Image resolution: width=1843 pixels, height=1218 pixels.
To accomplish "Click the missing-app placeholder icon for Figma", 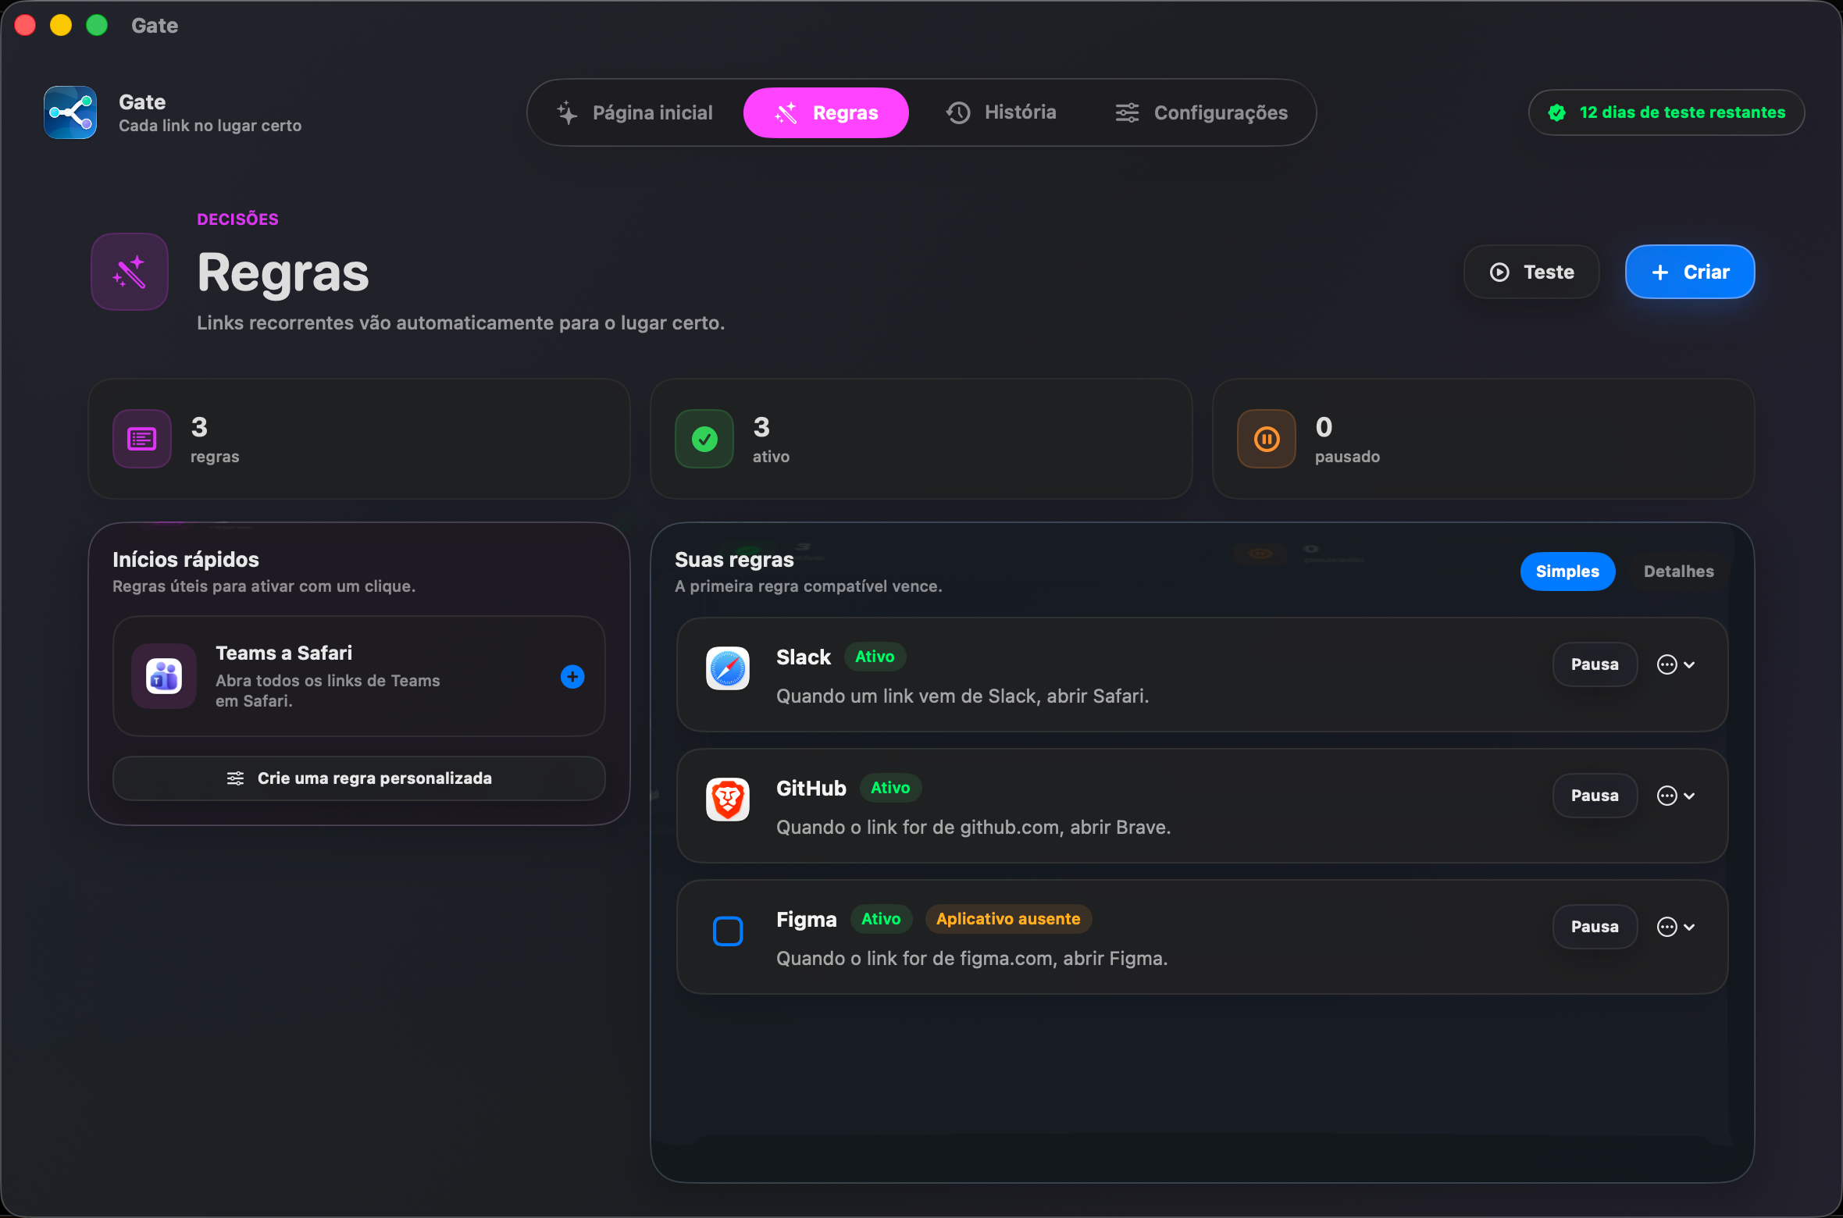I will click(728, 931).
